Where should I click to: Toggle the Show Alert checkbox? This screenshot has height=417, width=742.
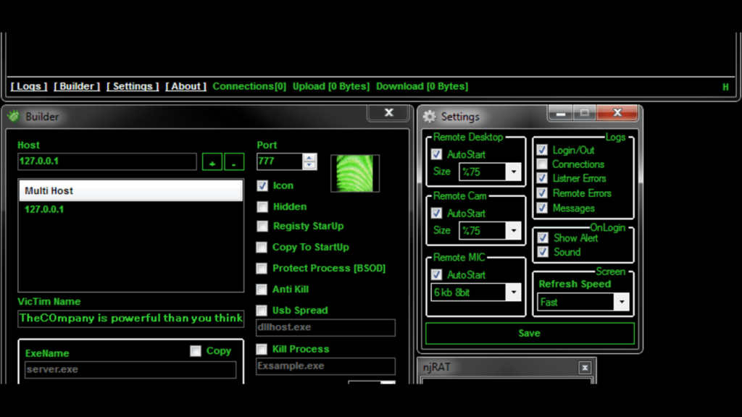(543, 237)
